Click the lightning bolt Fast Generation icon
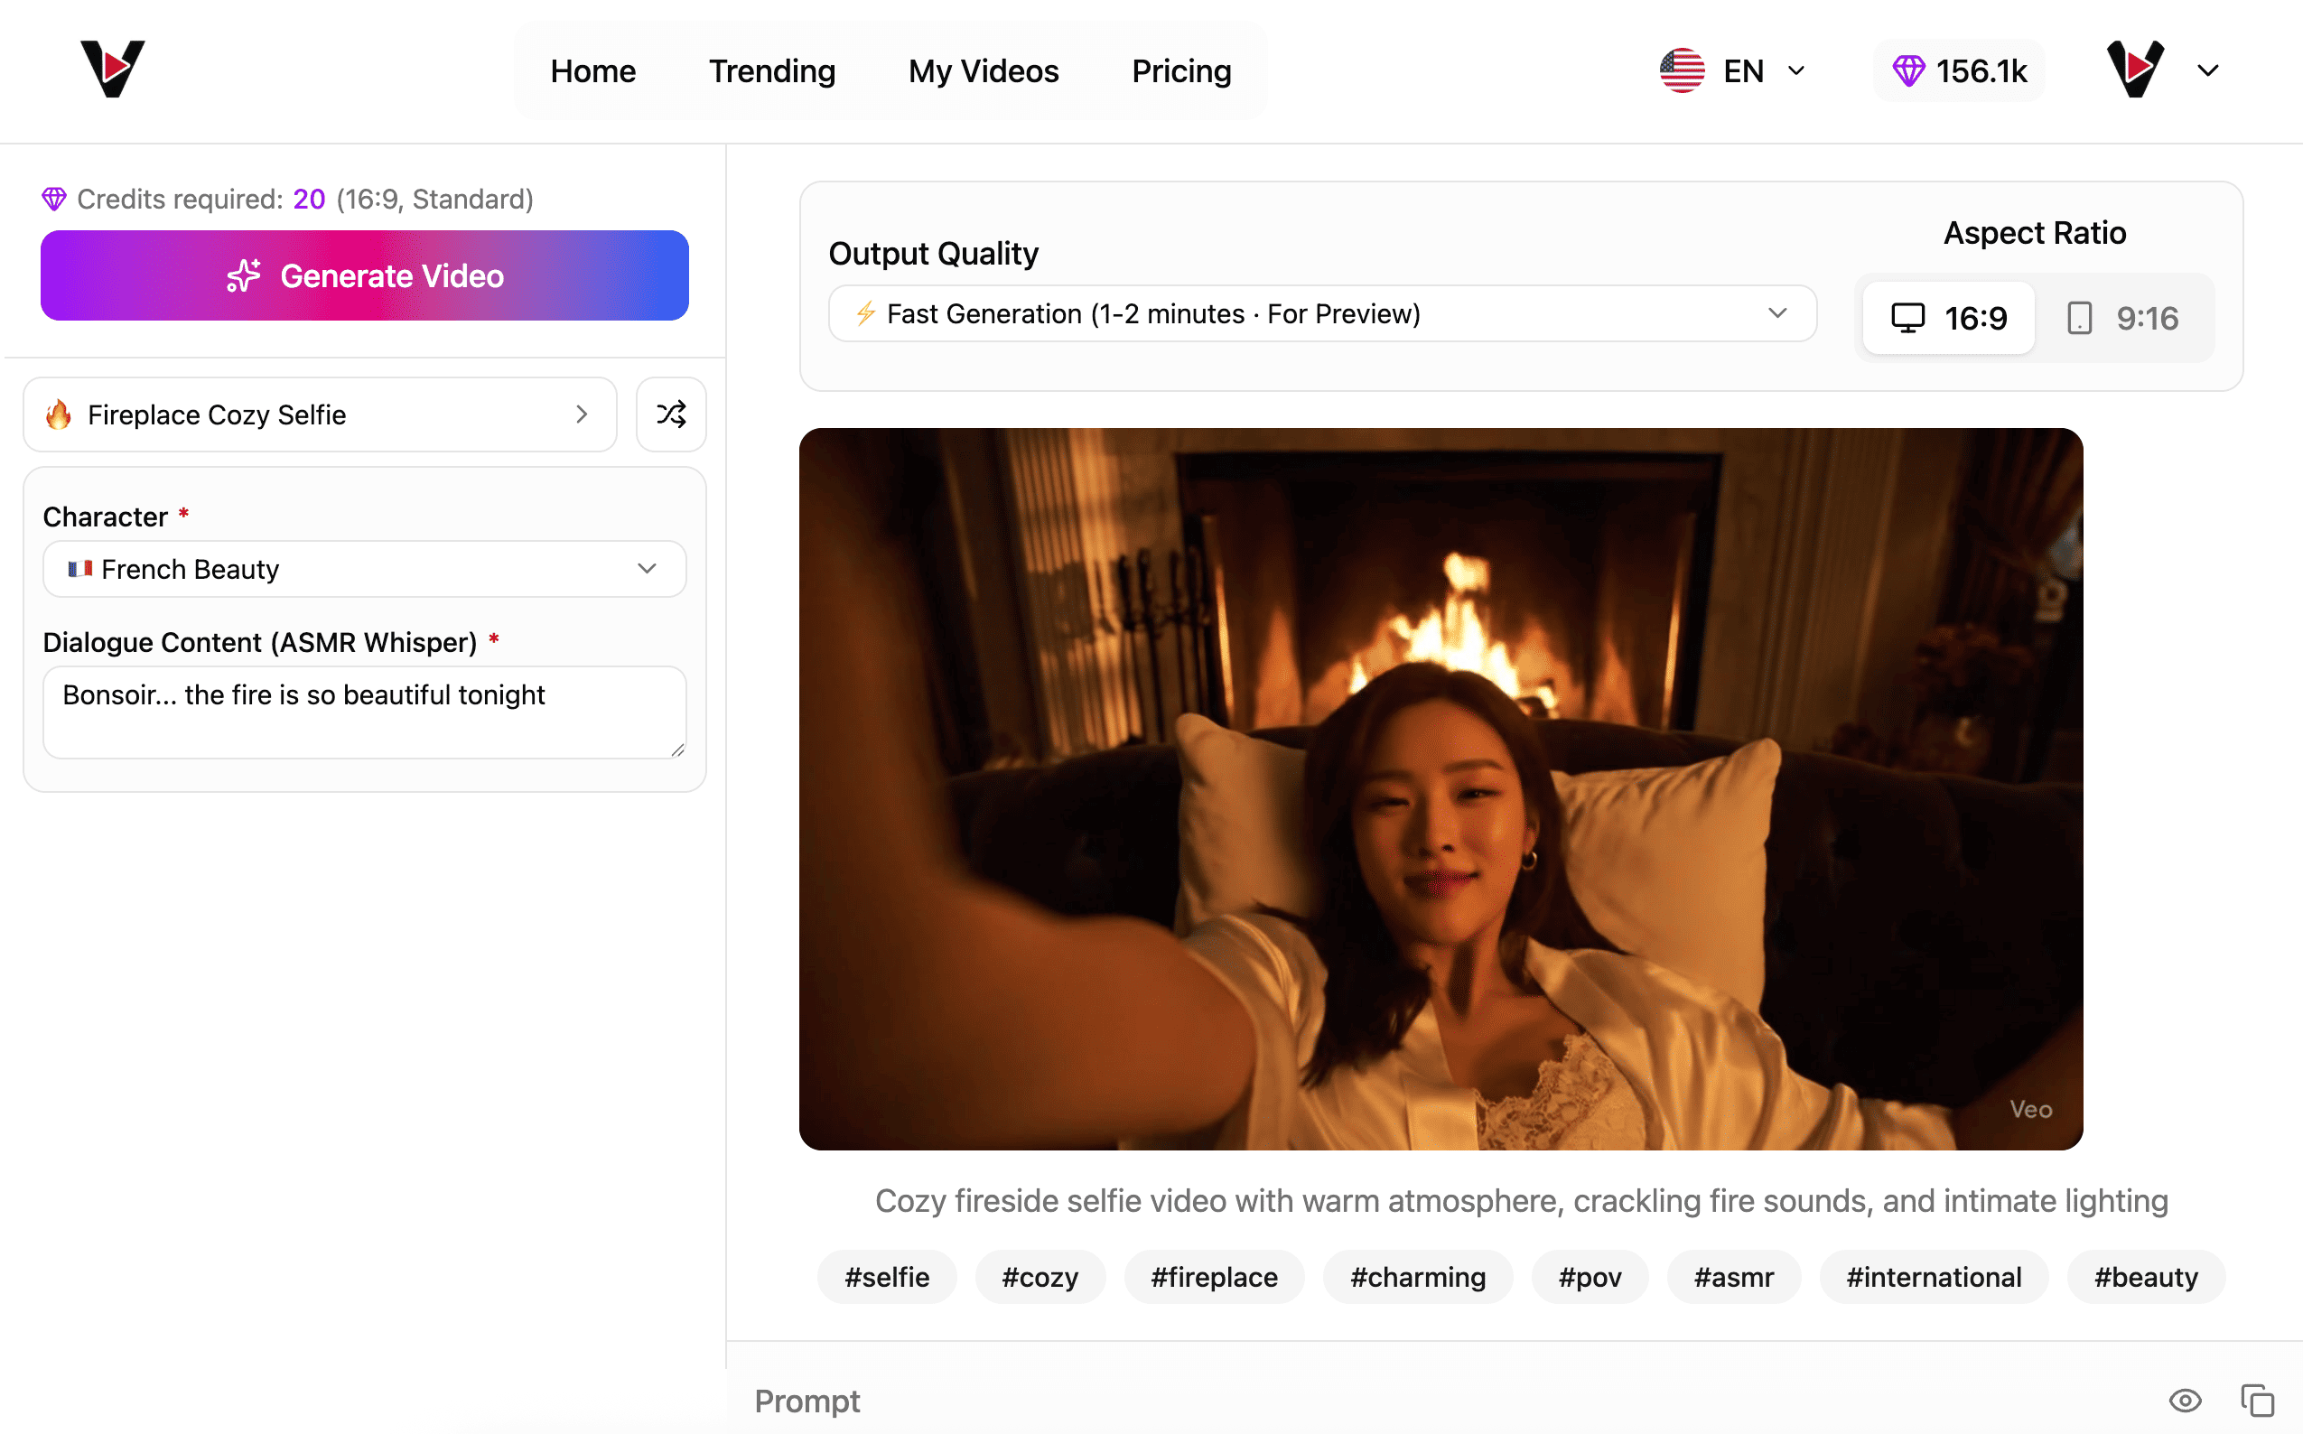 point(866,313)
